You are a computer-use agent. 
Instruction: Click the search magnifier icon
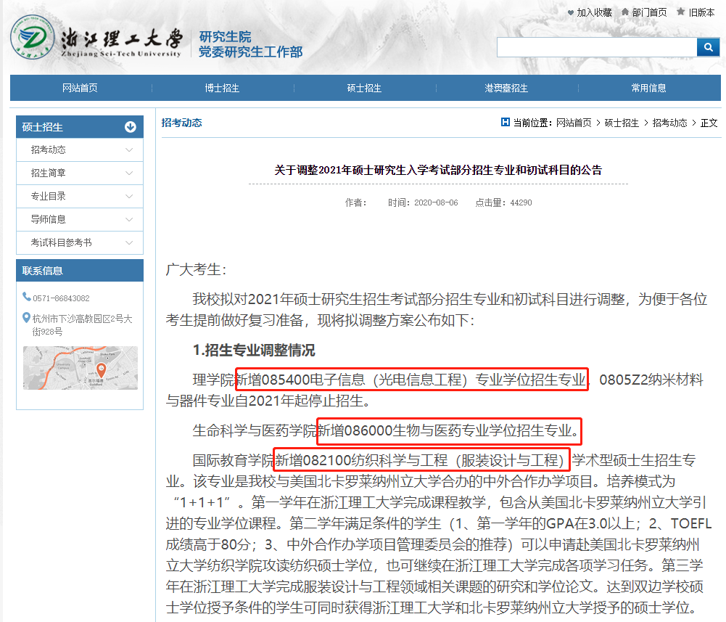click(708, 46)
